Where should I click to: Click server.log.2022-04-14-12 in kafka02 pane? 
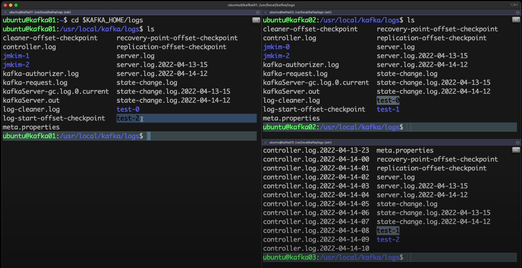tap(422, 65)
